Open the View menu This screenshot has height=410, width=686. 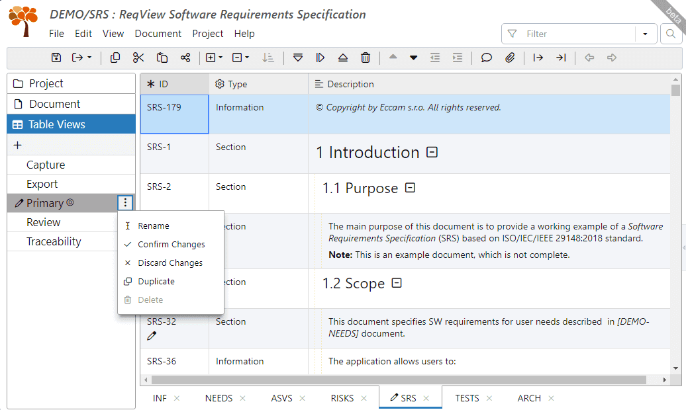[x=113, y=34]
